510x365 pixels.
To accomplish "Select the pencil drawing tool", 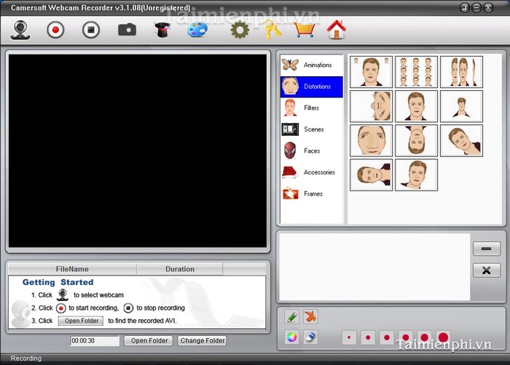I will [x=291, y=316].
